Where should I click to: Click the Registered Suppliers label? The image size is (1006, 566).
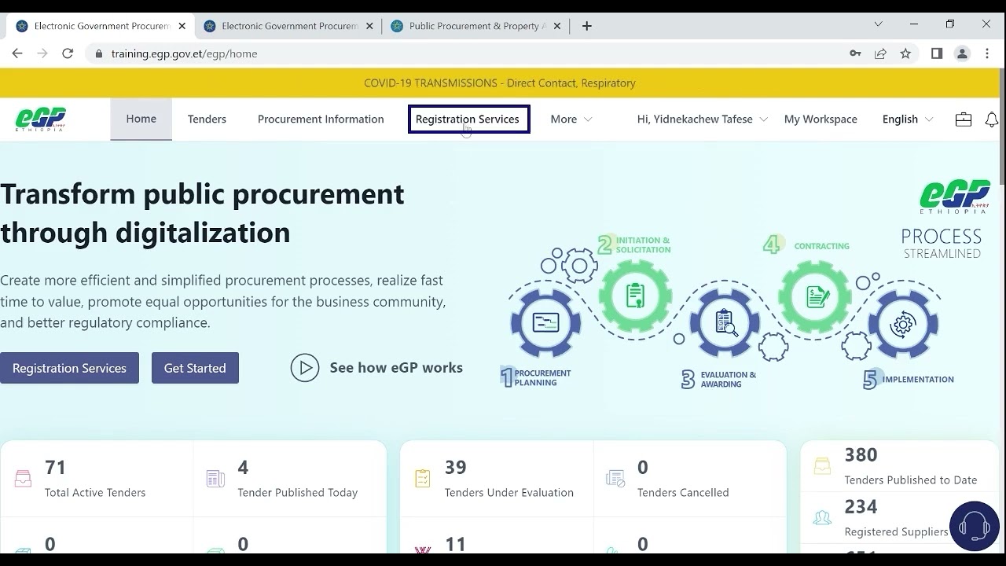[x=897, y=532]
